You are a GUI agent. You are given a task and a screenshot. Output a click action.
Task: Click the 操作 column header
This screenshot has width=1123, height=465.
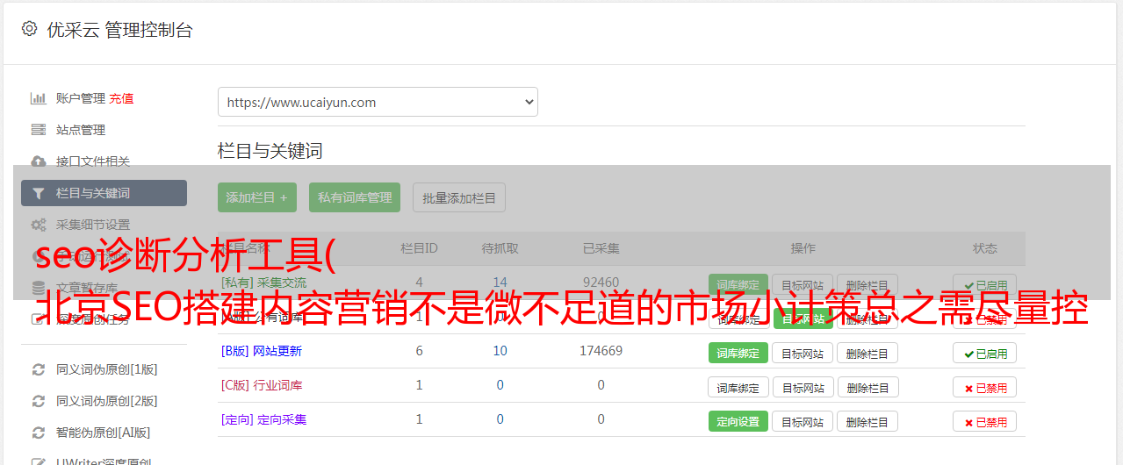click(x=803, y=248)
